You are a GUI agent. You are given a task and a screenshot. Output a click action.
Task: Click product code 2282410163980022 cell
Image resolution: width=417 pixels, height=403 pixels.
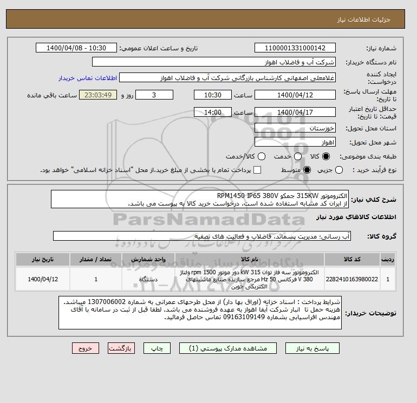coord(352,279)
